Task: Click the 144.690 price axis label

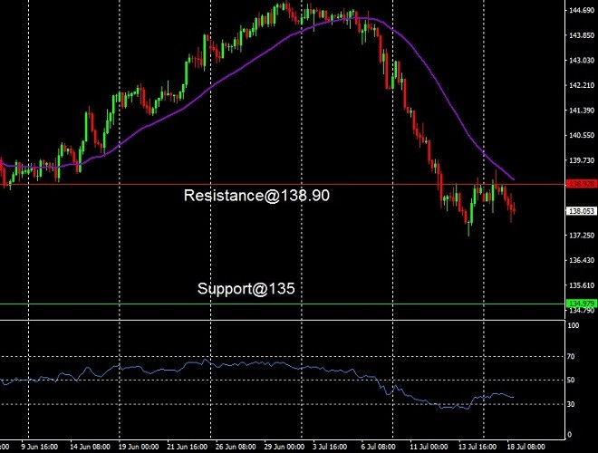Action: point(582,10)
